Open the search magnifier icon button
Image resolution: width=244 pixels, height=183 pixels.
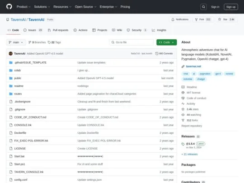203,7
